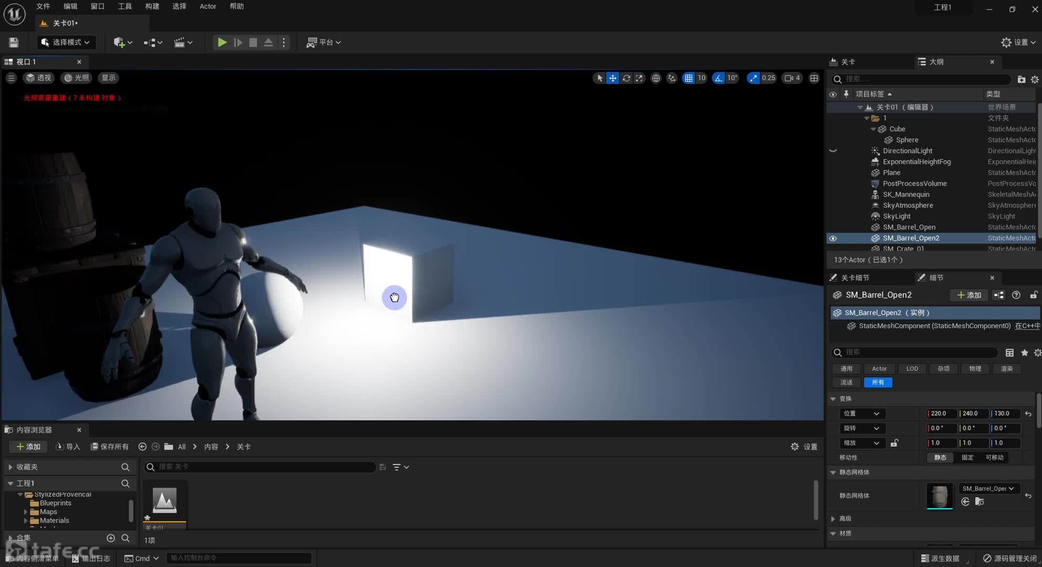The width and height of the screenshot is (1042, 567).
Task: Open the 编辑 menu
Action: coord(70,6)
